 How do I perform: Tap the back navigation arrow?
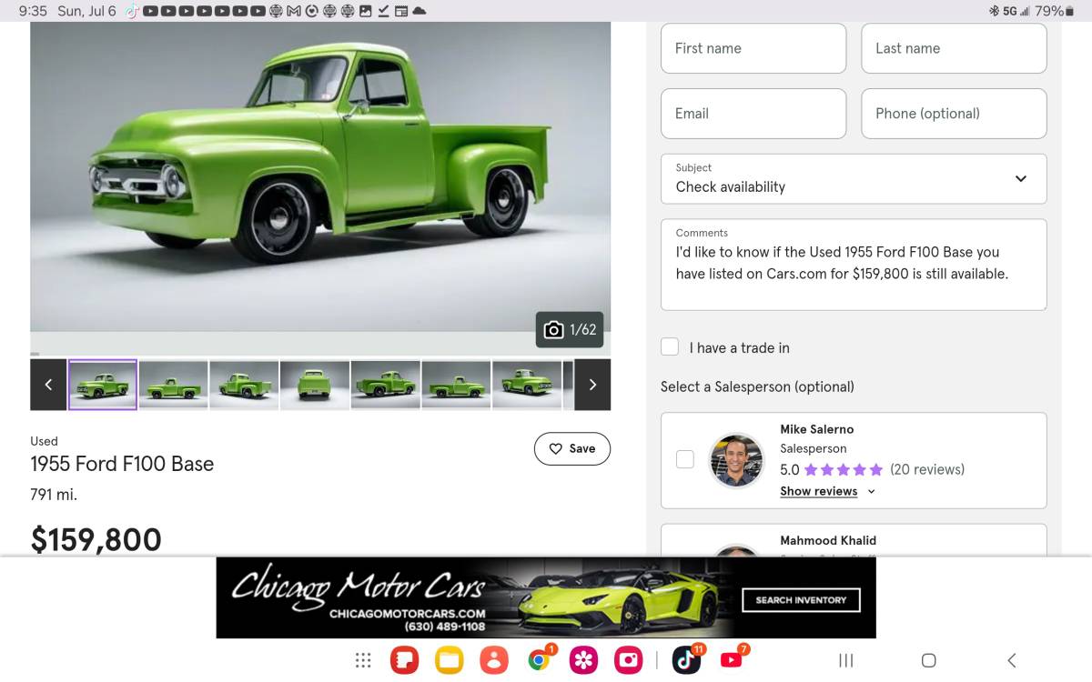point(1011,660)
